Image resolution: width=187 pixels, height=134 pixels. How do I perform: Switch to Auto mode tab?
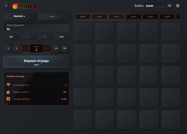coord(53,16)
